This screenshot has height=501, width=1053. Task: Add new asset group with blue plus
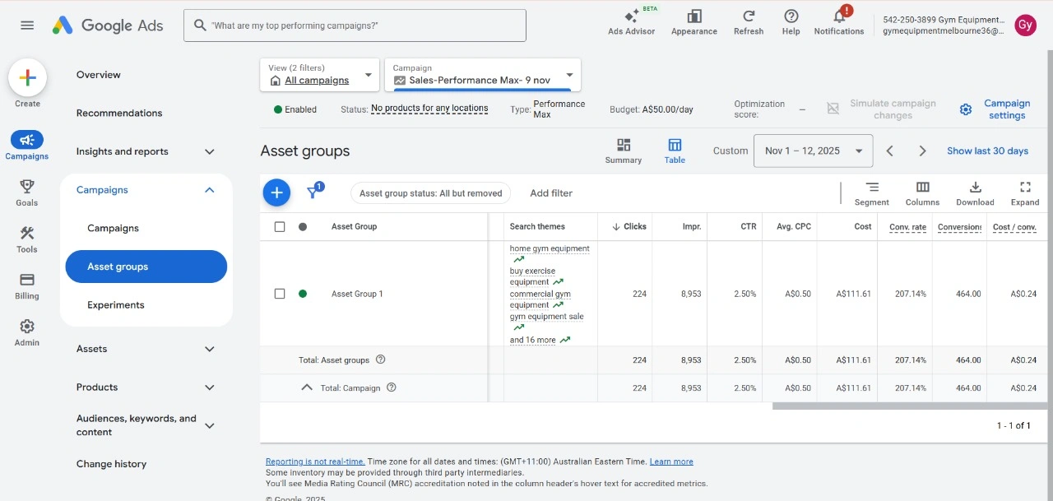(x=277, y=193)
